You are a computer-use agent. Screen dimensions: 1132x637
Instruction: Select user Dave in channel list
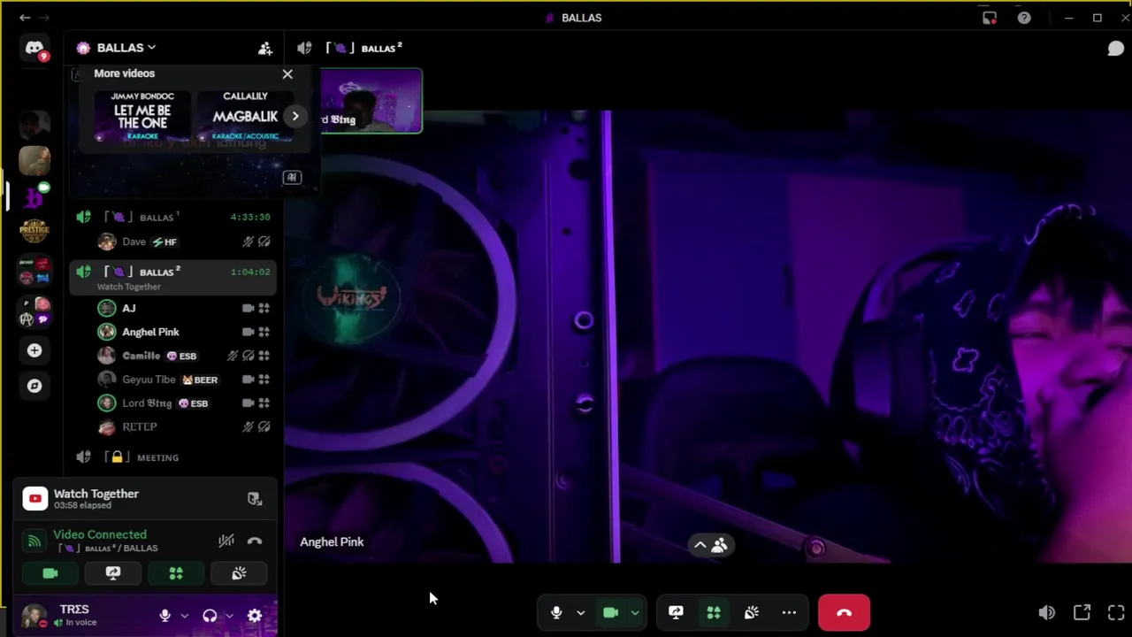186,242
